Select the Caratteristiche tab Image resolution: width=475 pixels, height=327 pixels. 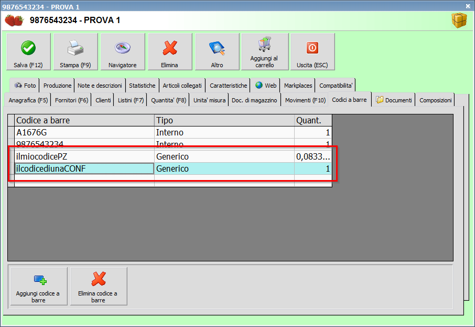pyautogui.click(x=228, y=86)
